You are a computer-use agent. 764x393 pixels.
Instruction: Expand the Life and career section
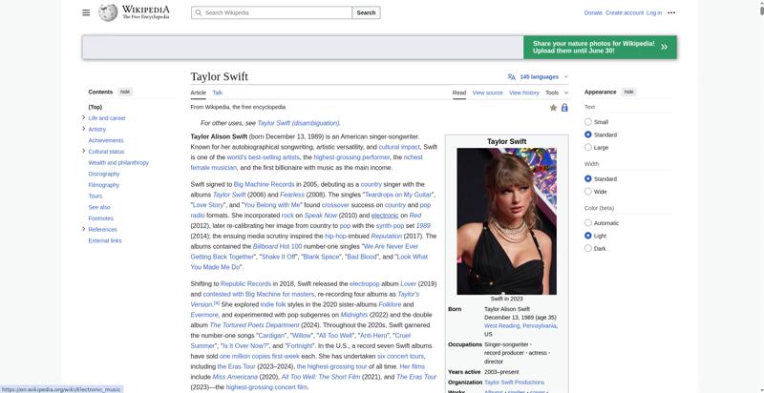click(x=83, y=117)
